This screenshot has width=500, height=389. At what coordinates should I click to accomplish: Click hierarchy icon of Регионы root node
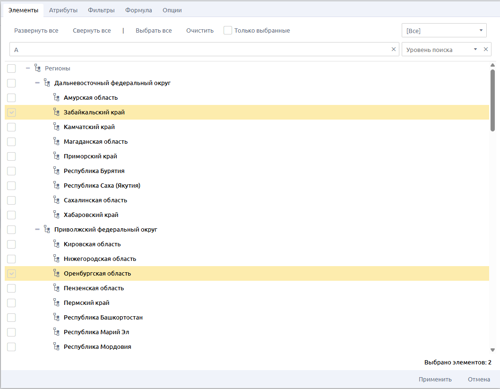coord(37,69)
